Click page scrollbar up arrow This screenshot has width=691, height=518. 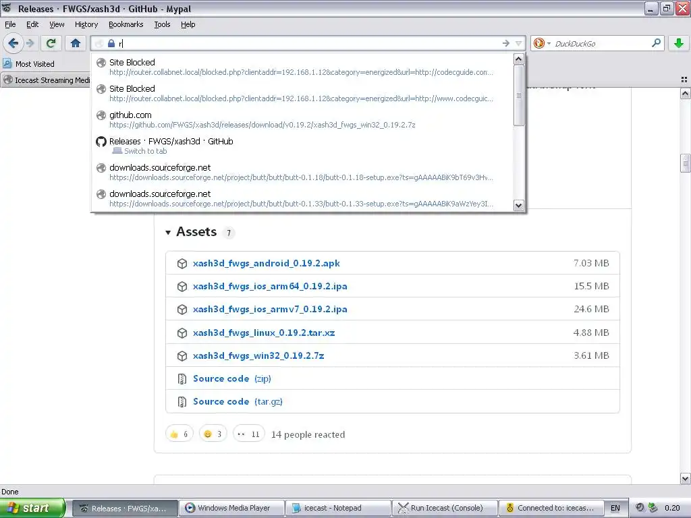coord(685,93)
